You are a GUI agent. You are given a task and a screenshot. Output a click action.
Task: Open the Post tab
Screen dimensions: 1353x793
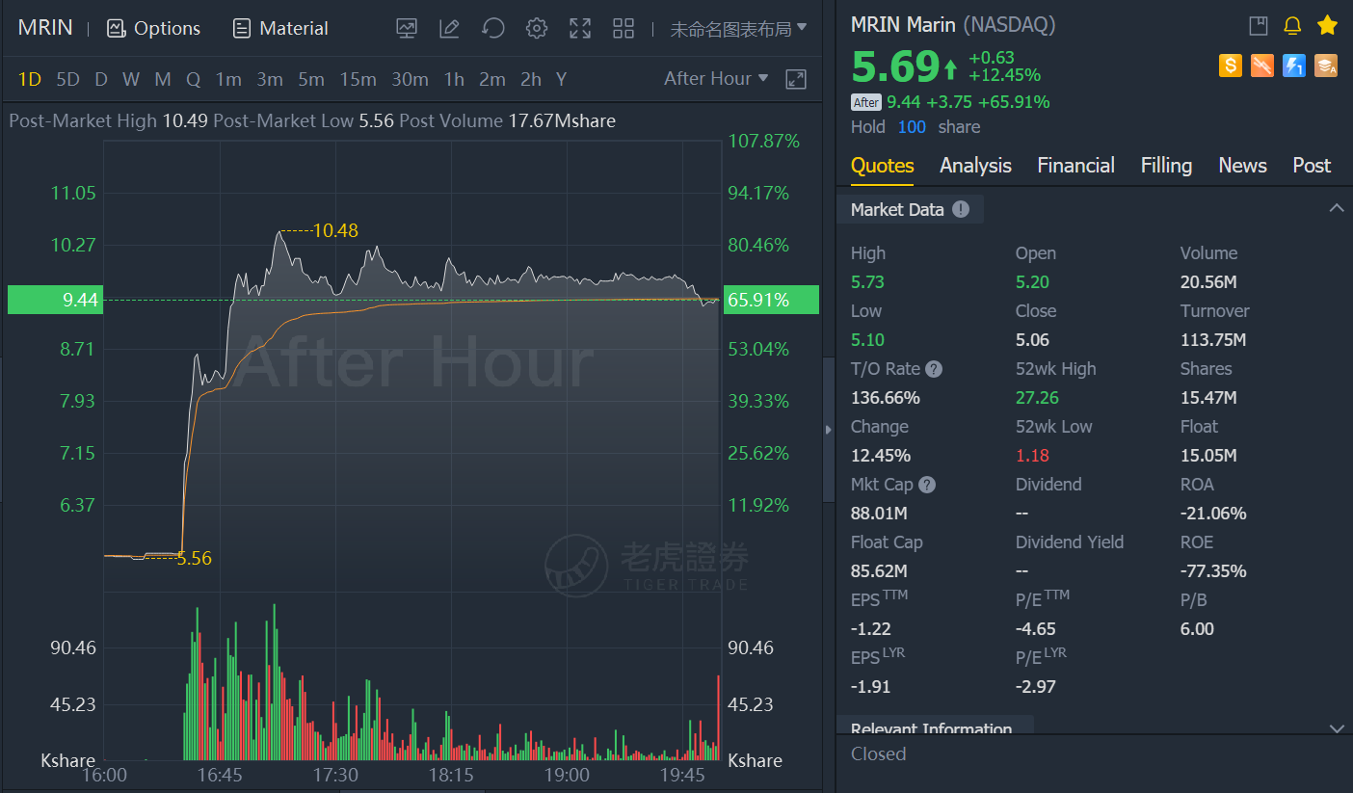coord(1312,166)
